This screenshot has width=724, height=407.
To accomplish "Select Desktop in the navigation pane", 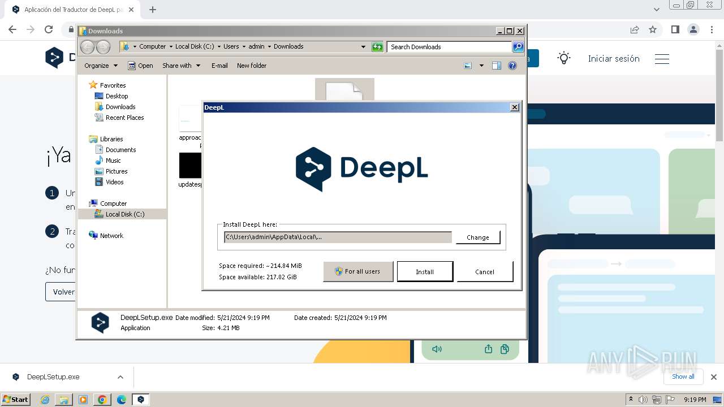I will (117, 96).
